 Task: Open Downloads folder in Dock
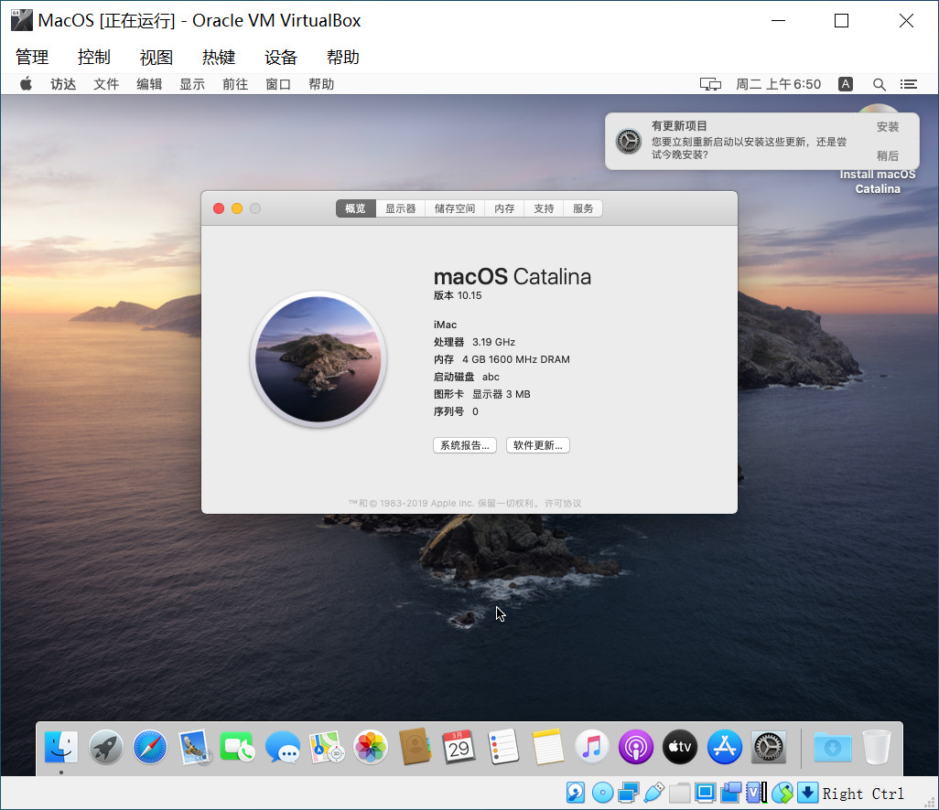tap(833, 747)
